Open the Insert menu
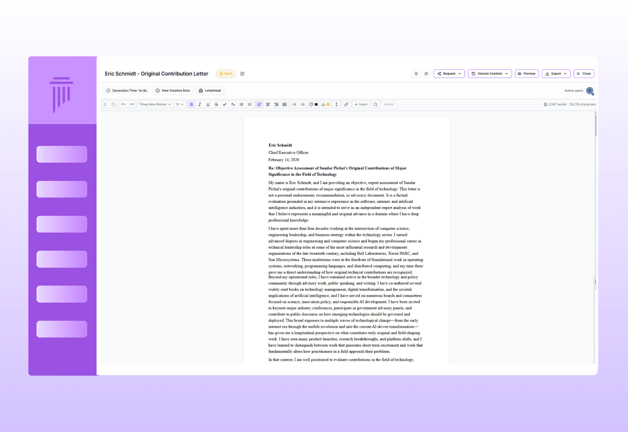 click(x=361, y=104)
